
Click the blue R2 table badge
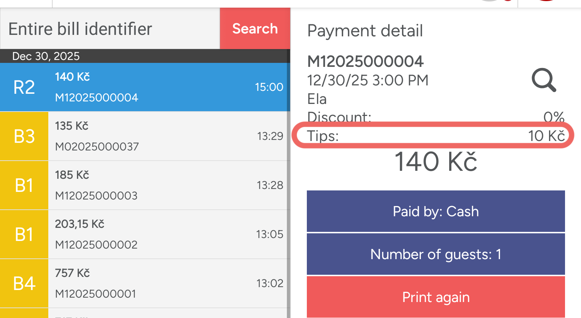(x=24, y=87)
